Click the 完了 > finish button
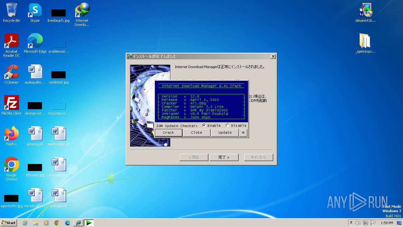403x227 pixels. [x=224, y=157]
